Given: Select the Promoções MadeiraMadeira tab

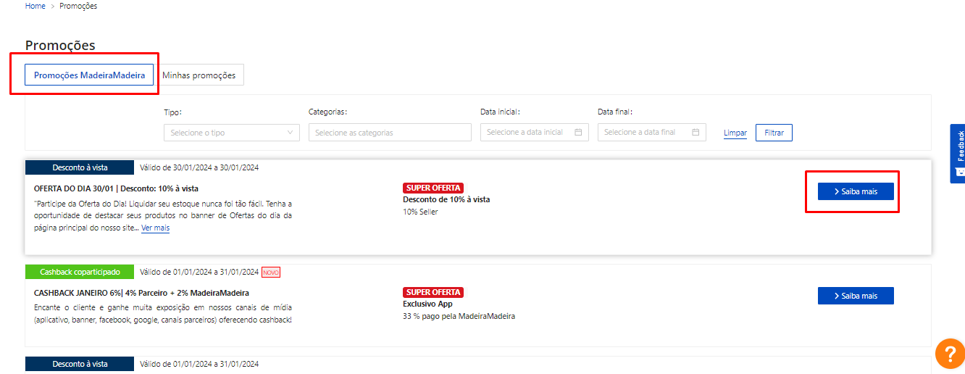Looking at the screenshot, I should (x=90, y=75).
